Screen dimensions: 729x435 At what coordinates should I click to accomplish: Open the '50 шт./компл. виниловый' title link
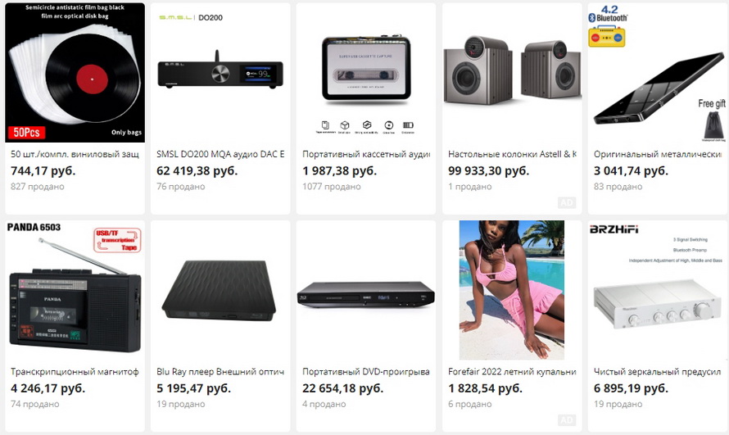click(75, 154)
